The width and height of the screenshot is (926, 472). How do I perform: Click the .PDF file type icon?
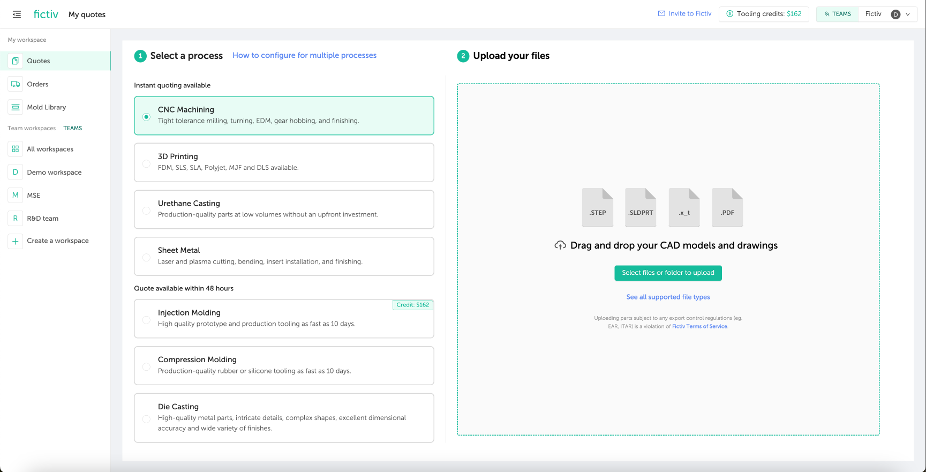pos(727,207)
